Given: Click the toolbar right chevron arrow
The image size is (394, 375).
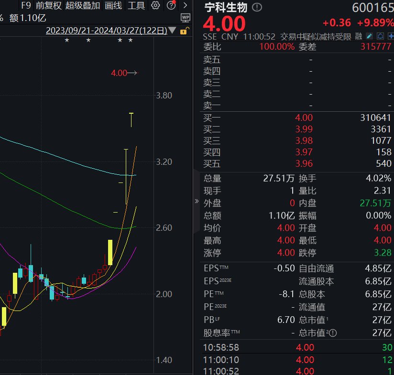Looking at the screenshot, I should click(186, 5).
